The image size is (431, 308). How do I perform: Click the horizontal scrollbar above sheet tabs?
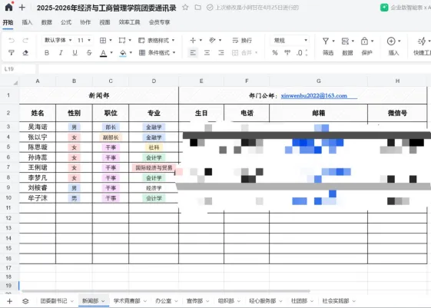click(166, 290)
